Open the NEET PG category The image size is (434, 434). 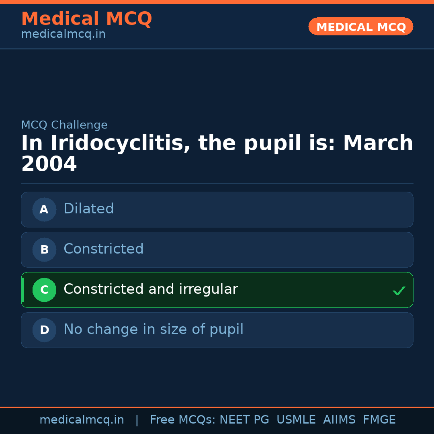[x=244, y=420]
